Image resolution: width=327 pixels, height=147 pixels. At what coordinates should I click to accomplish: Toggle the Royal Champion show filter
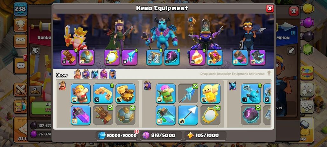click(x=113, y=74)
